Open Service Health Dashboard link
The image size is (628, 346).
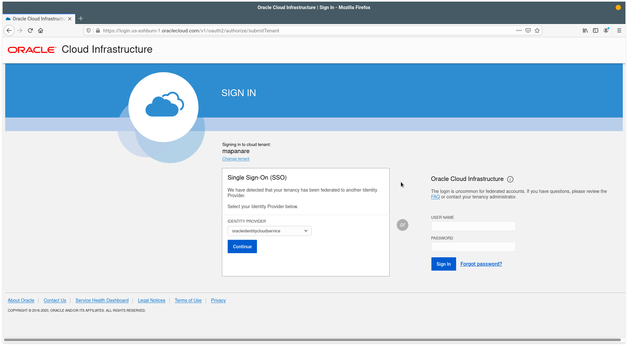[102, 300]
